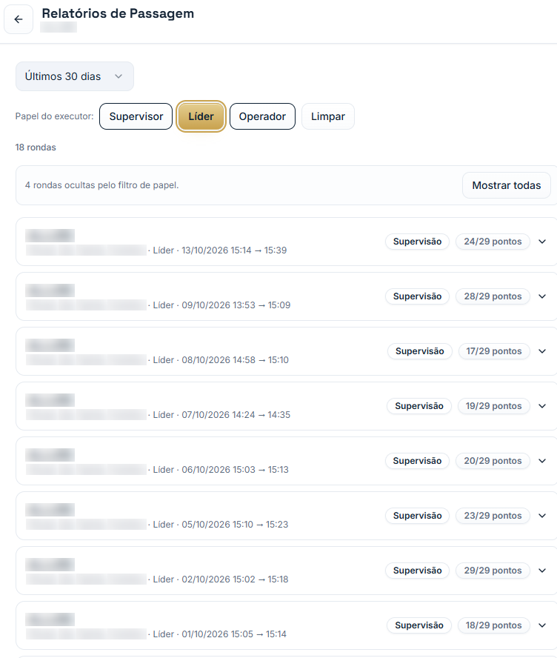Filter rounds by Supervisor role
The width and height of the screenshot is (557, 658).
click(136, 116)
